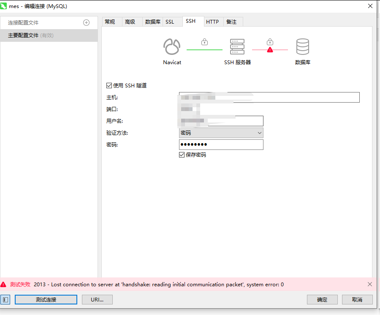Viewport: 380px width, 315px height.
Task: Click the lock icon above green line
Action: [204, 42]
